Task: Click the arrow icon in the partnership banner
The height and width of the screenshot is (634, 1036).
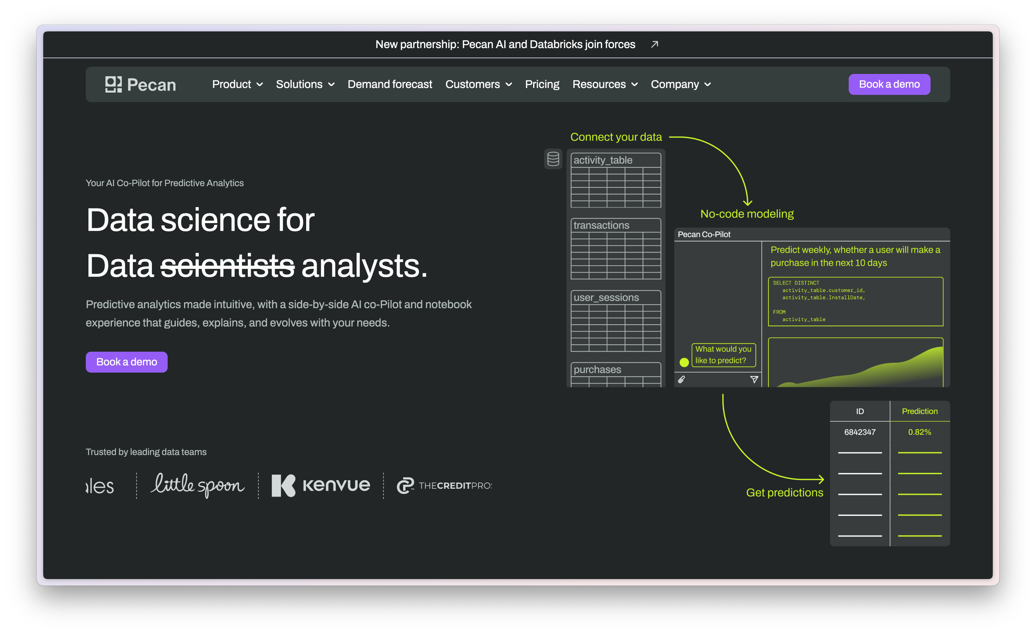Action: coord(654,44)
